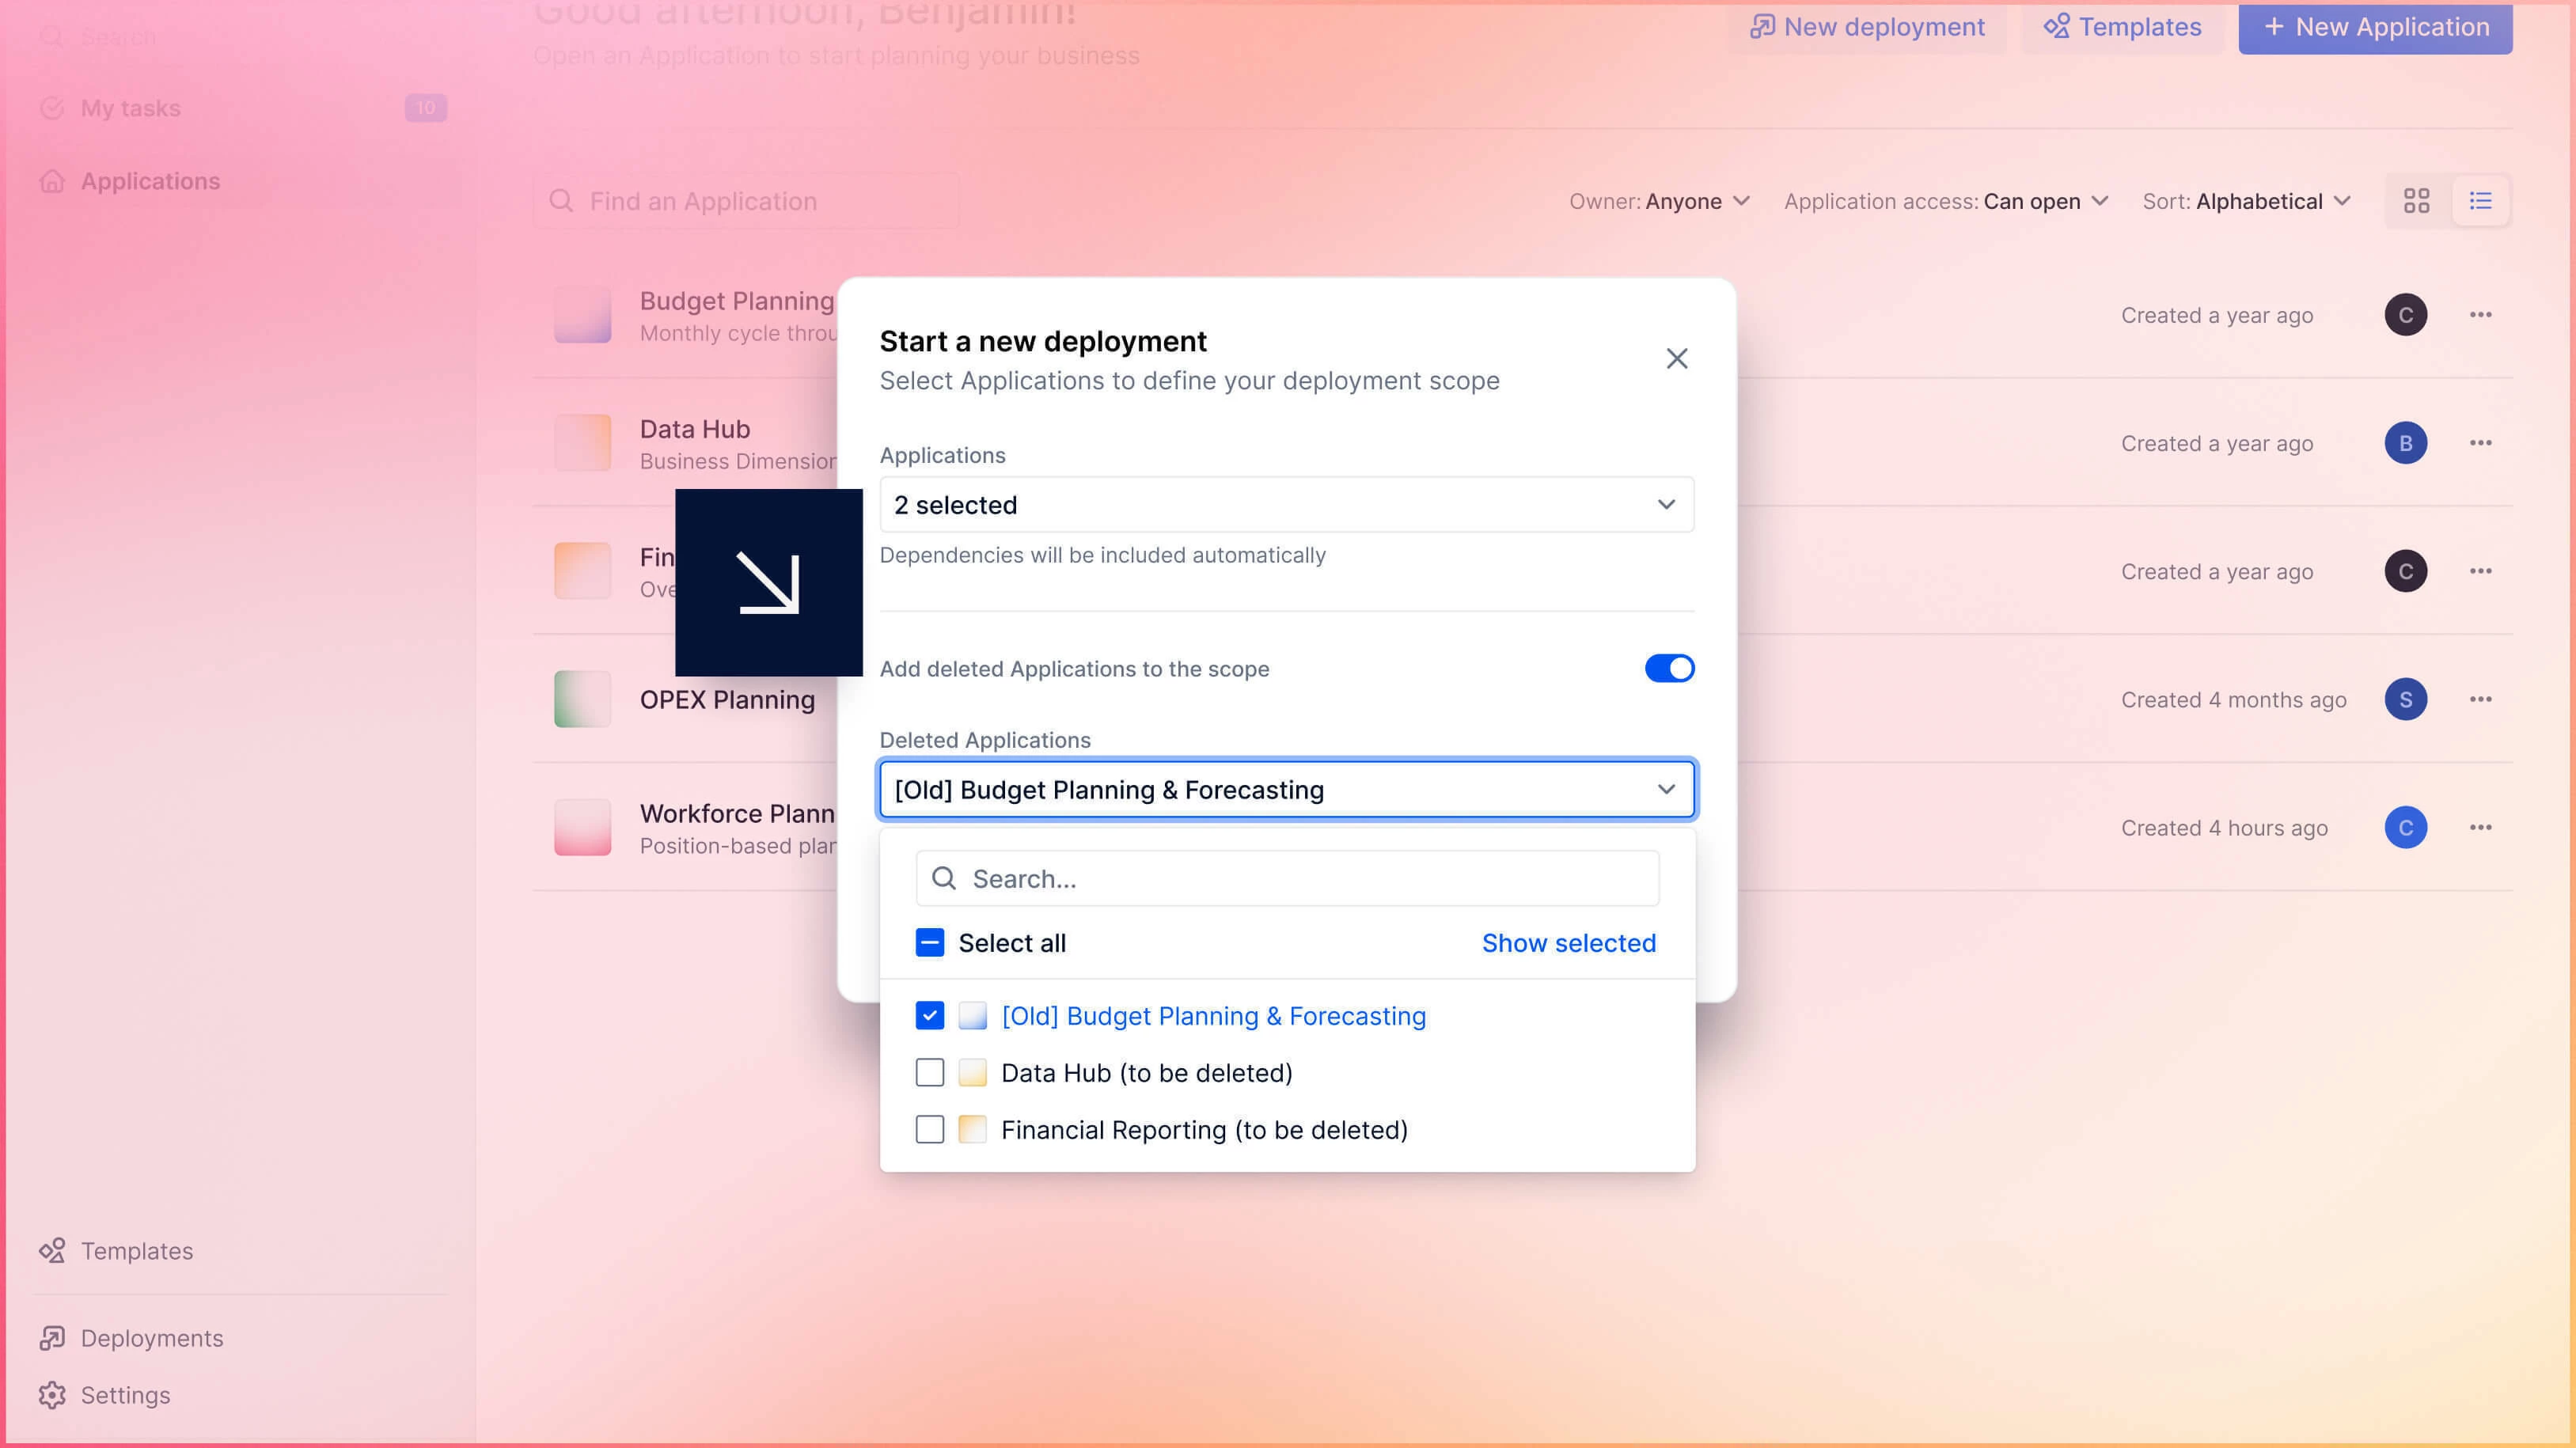This screenshot has height=1448, width=2576.
Task: Check Data Hub (to be deleted)
Action: click(x=929, y=1072)
